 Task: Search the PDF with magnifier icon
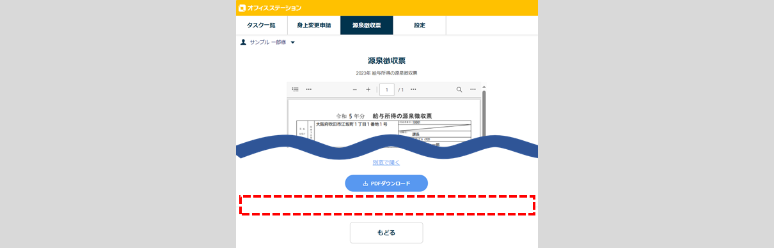[459, 89]
